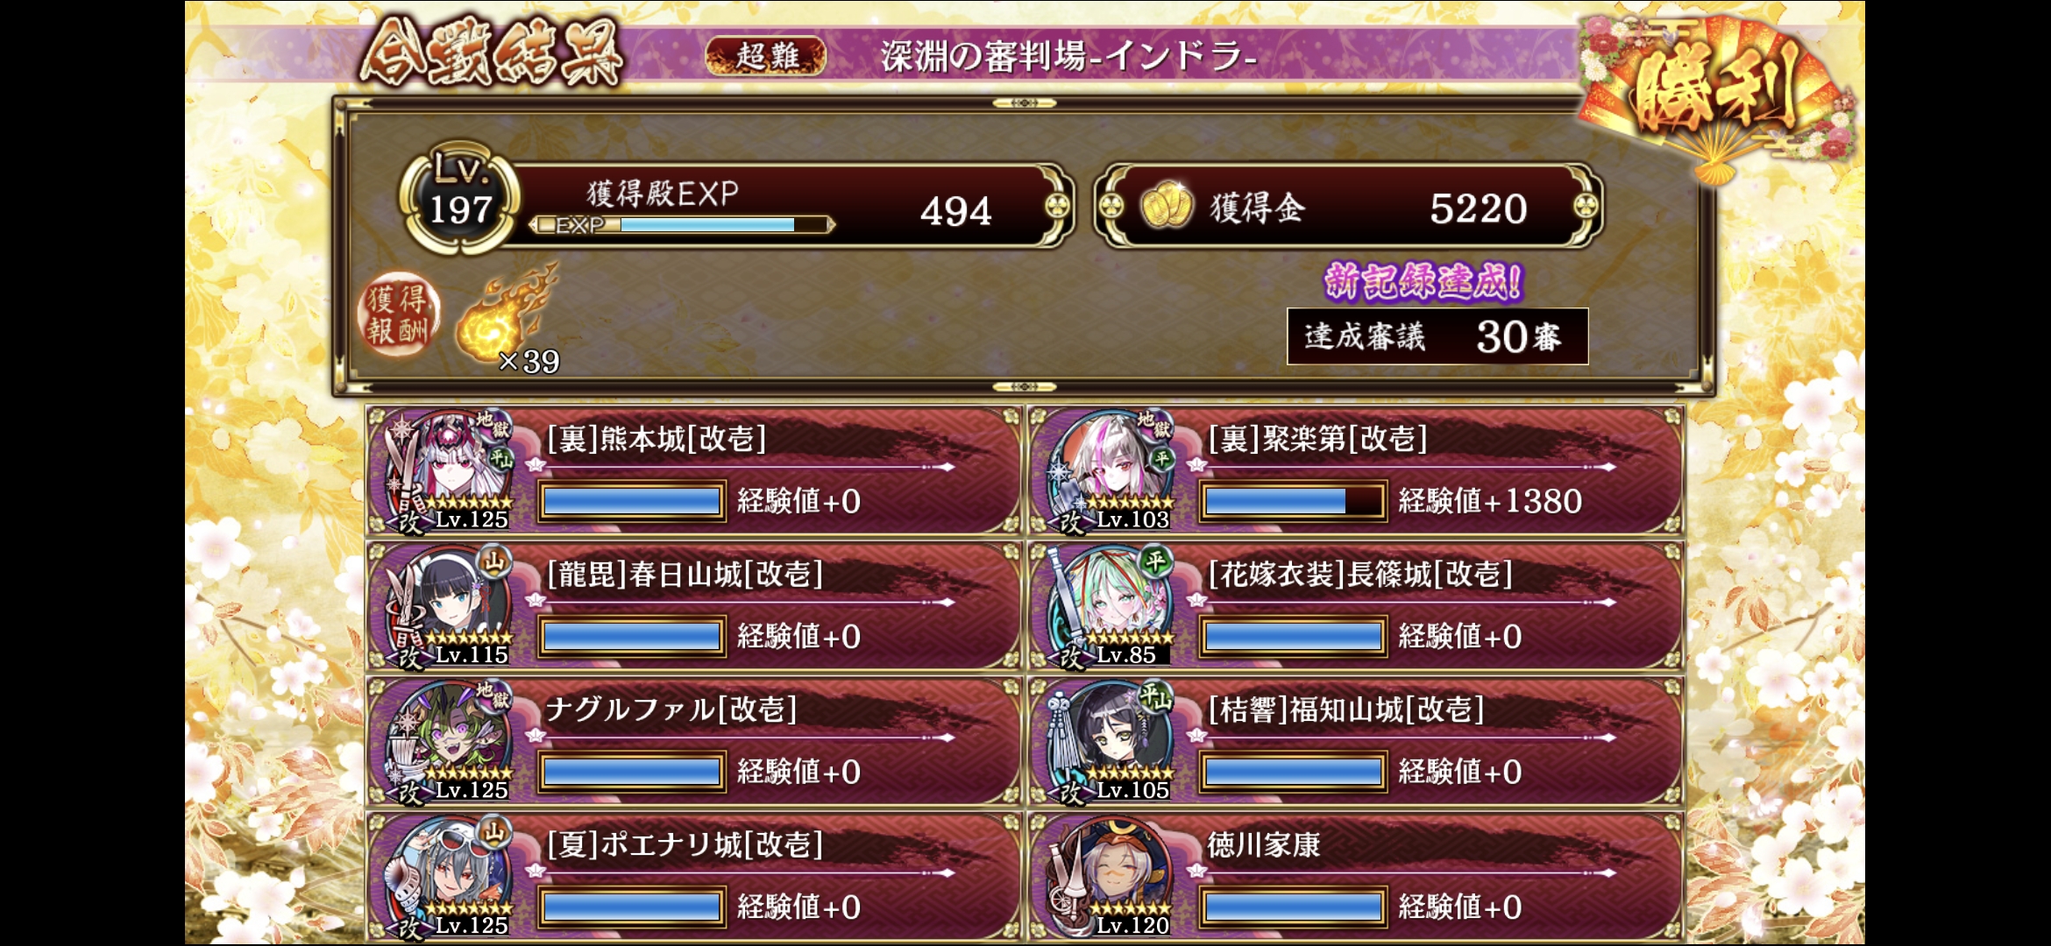
Task: Tap the 合戦結果 title logo
Action: pos(491,53)
